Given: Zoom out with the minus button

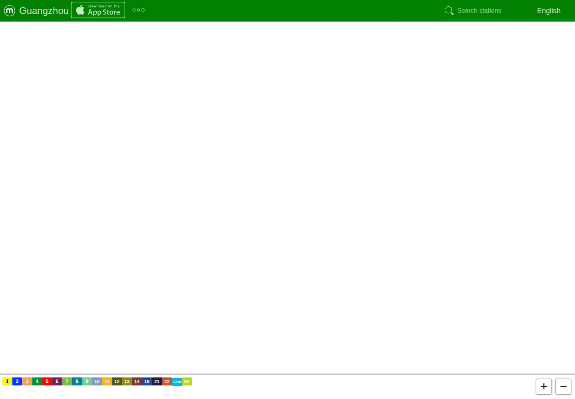Looking at the screenshot, I should 563,387.
